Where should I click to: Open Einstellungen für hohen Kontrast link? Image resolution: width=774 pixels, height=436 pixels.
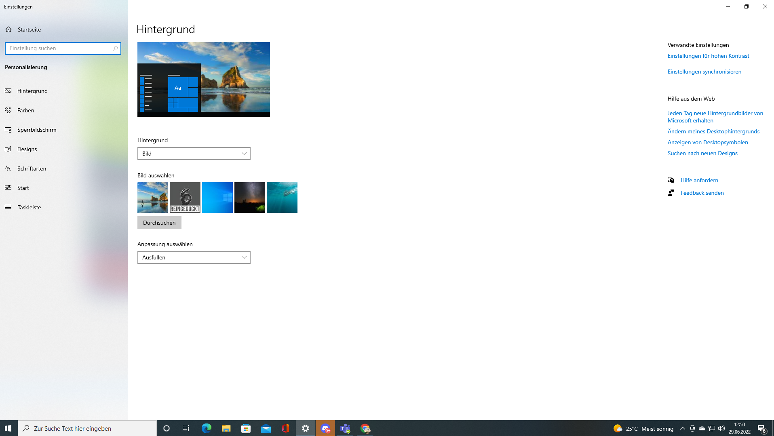click(708, 56)
